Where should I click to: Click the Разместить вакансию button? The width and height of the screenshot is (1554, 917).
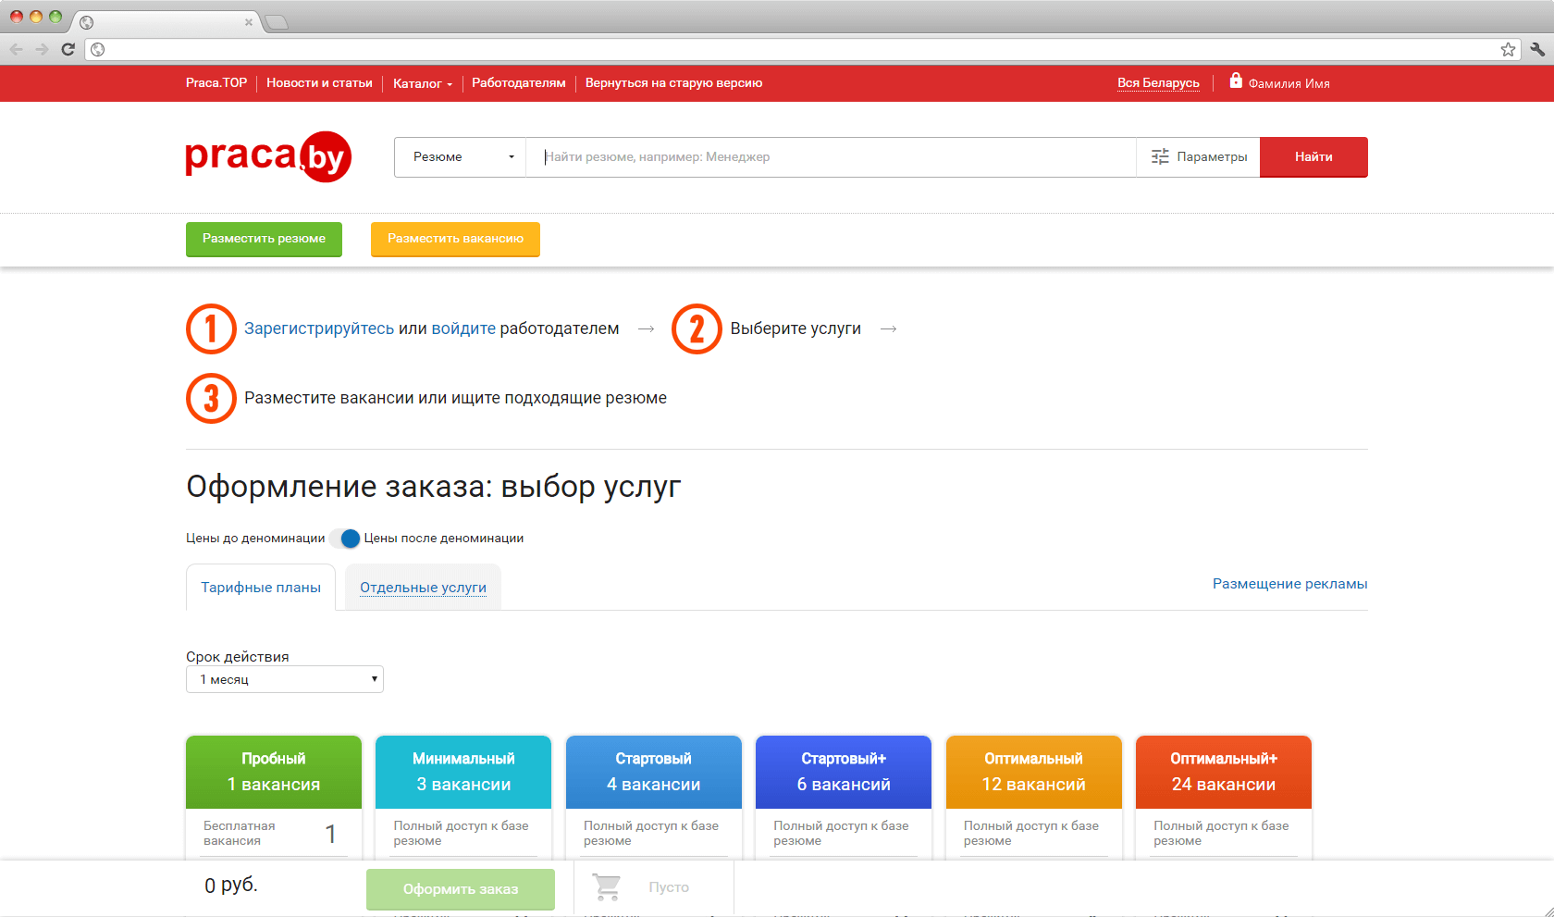pyautogui.click(x=455, y=239)
